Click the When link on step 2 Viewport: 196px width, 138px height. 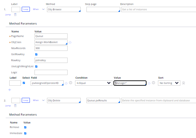(36, 100)
